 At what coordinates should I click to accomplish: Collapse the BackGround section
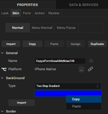[x=2, y=78]
